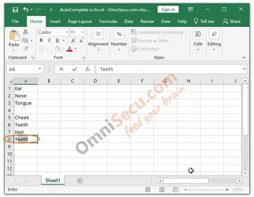Confirm entry with formula bar checkmark
The image size is (254, 197).
tap(74, 69)
